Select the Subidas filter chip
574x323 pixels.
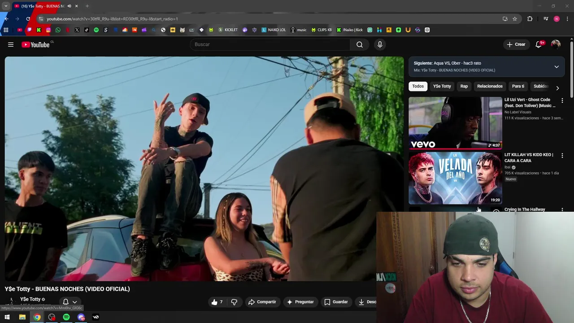pyautogui.click(x=541, y=86)
